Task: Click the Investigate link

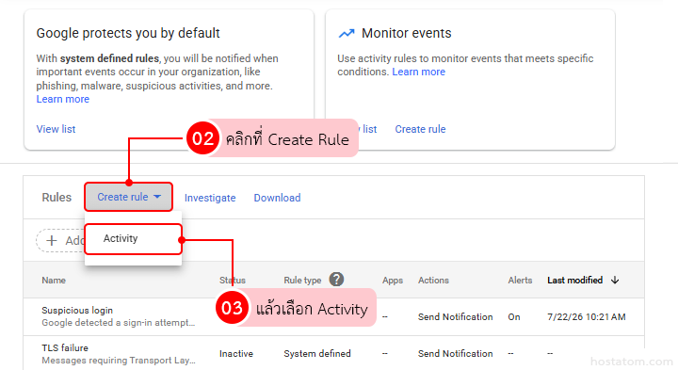Action: pos(210,198)
